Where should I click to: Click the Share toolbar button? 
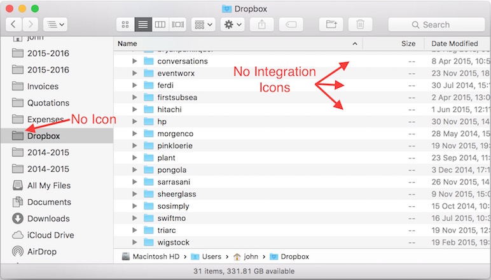262,24
